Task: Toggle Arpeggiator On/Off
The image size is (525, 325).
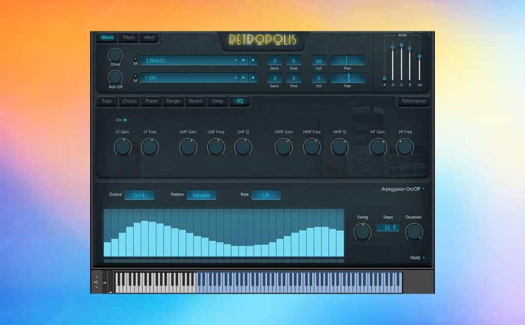Action: pyautogui.click(x=423, y=189)
